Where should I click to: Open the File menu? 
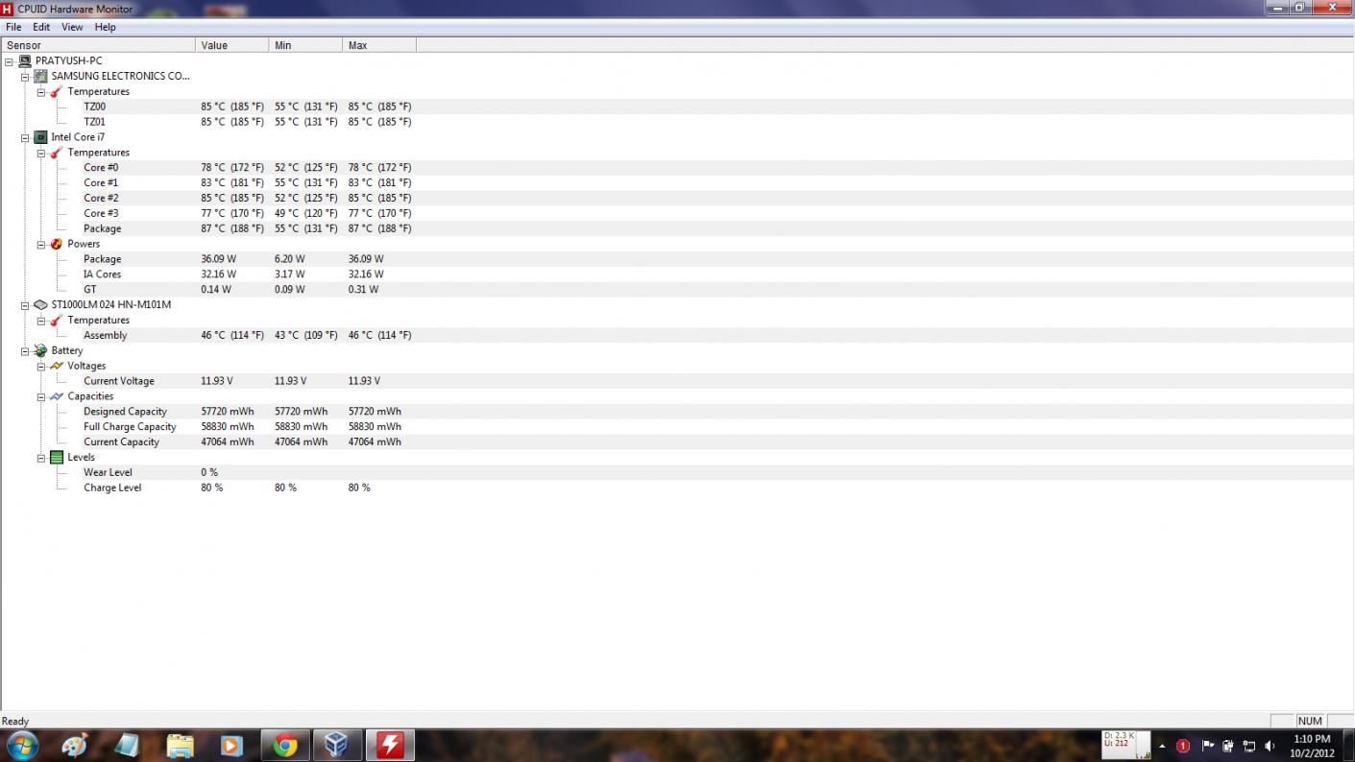[13, 27]
